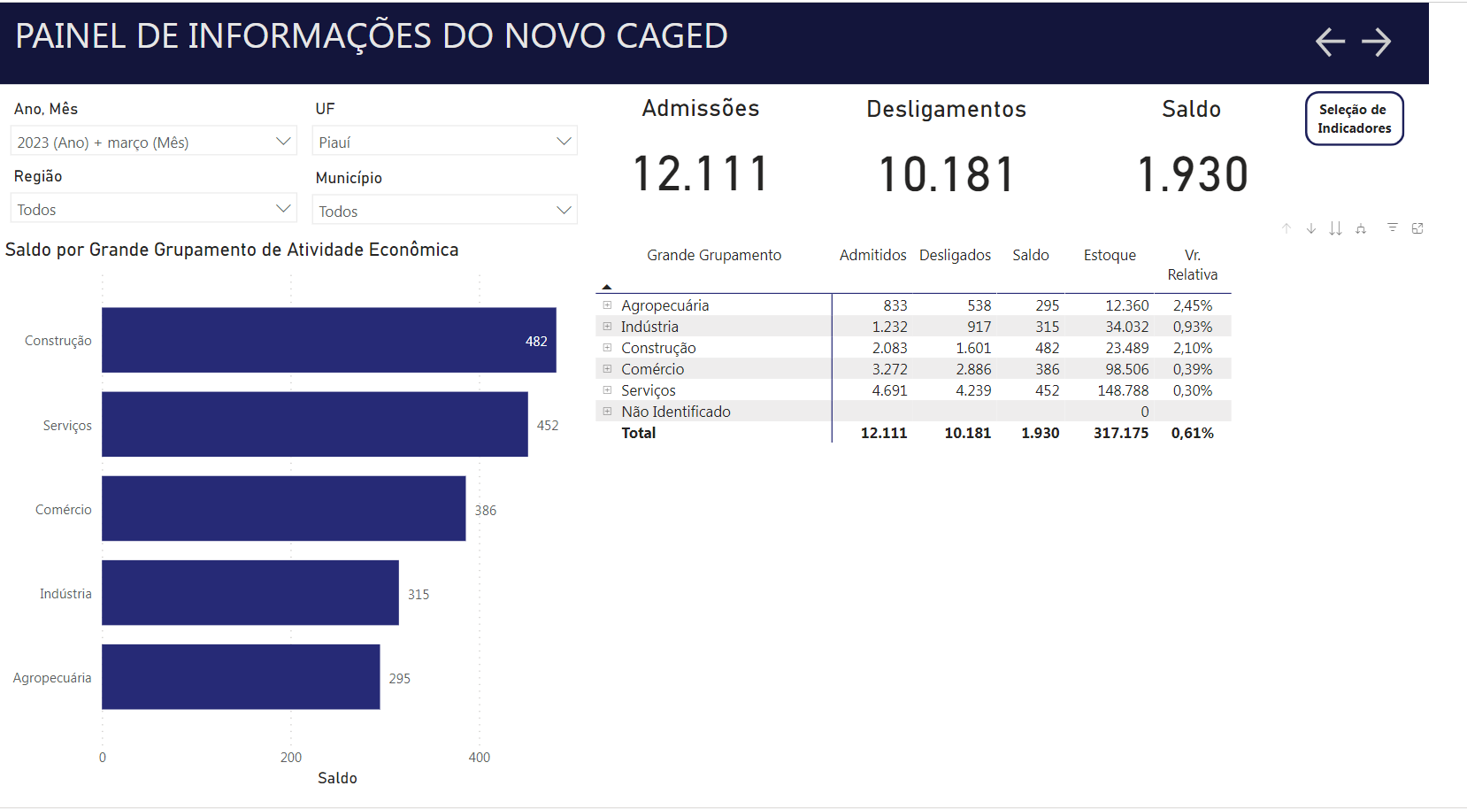Sort by Vr. Relativa column header
The image size is (1467, 809).
tap(1193, 265)
